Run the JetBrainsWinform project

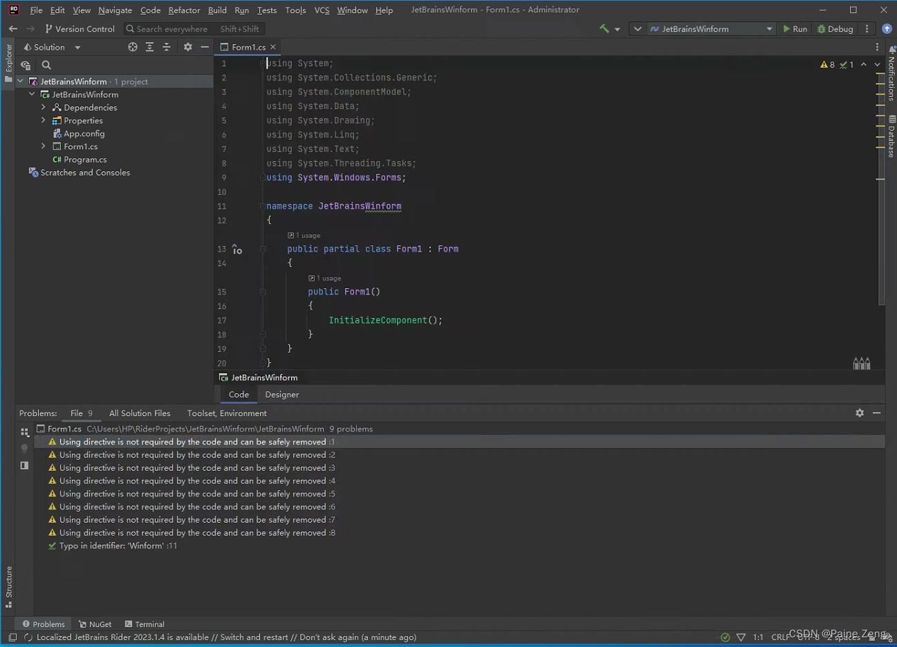tap(795, 28)
